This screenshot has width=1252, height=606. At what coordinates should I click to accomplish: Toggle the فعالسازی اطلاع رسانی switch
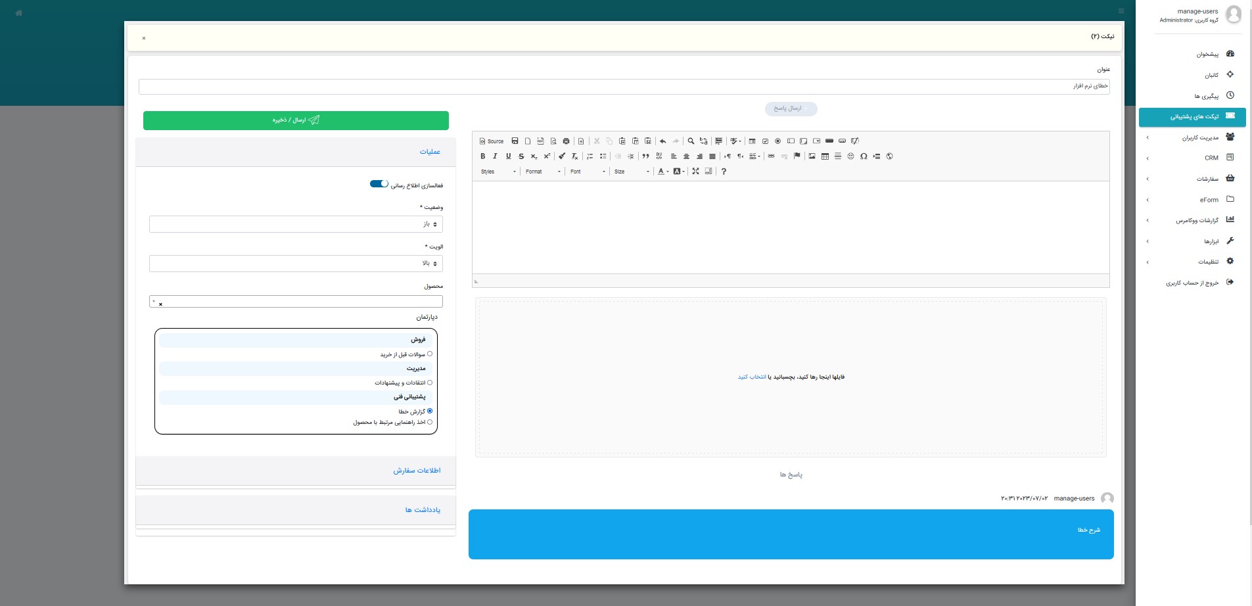tap(379, 184)
